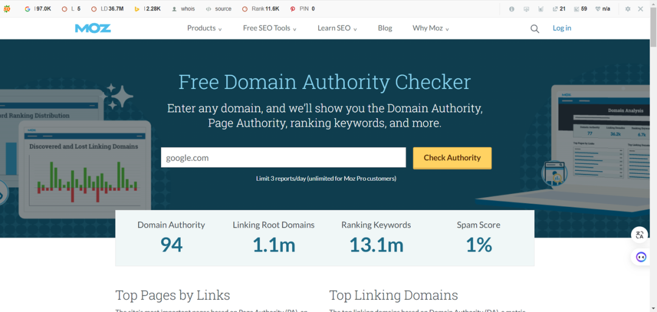
Task: Expand the Products menu
Action: coord(204,28)
